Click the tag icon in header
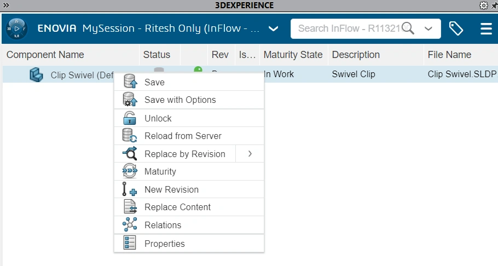Screen dimensions: 498x266 pos(456,28)
